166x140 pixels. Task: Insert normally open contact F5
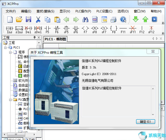(47, 30)
